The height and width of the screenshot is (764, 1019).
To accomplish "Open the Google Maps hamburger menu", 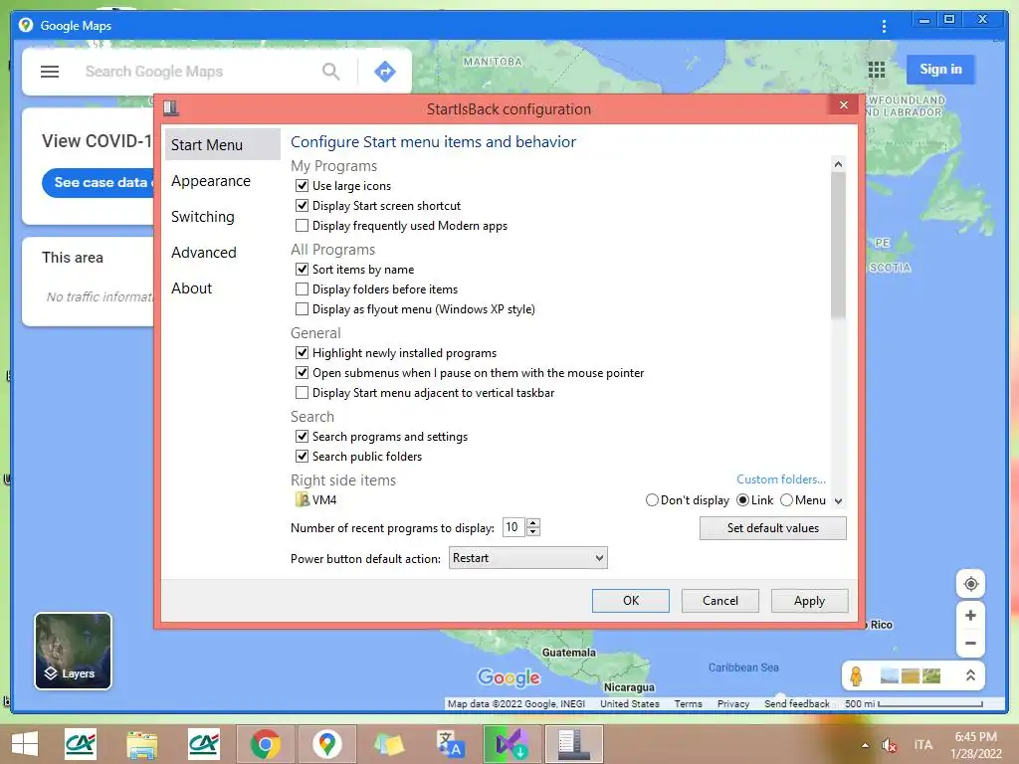I will 50,72.
